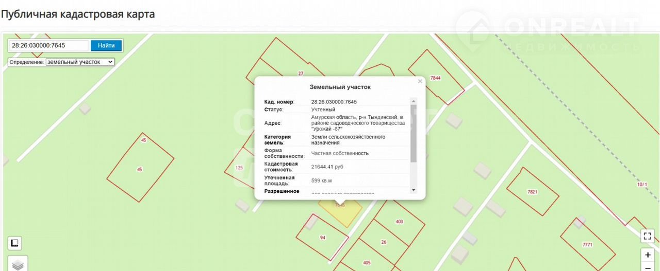Click parcel 94 on the map

pos(323,237)
